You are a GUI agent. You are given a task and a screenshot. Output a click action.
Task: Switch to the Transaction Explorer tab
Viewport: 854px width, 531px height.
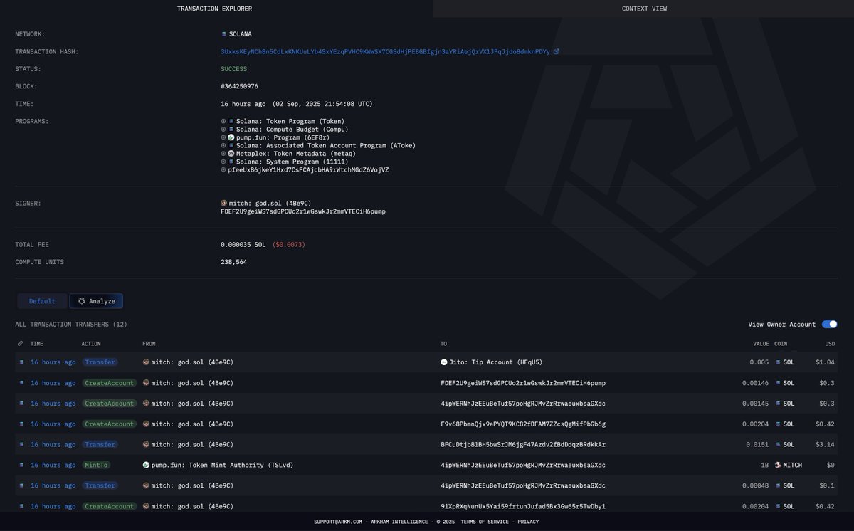coord(214,9)
